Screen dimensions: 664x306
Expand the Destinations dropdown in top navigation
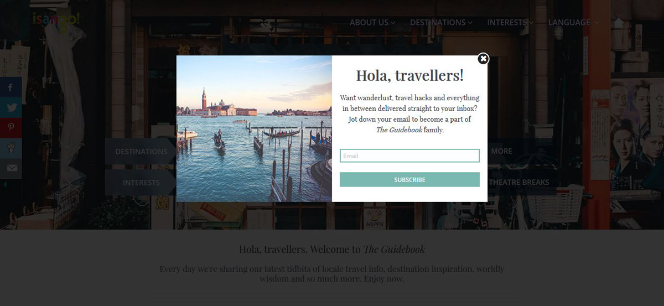click(x=441, y=23)
